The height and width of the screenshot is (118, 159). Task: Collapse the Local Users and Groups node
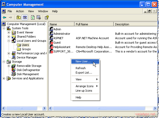[9, 41]
